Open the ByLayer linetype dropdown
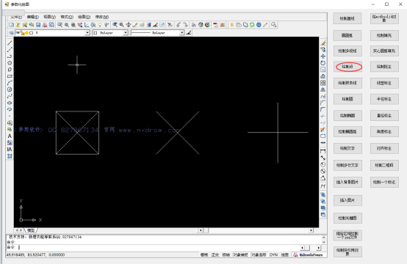Viewport: 407px width, 264px height. tap(181, 33)
